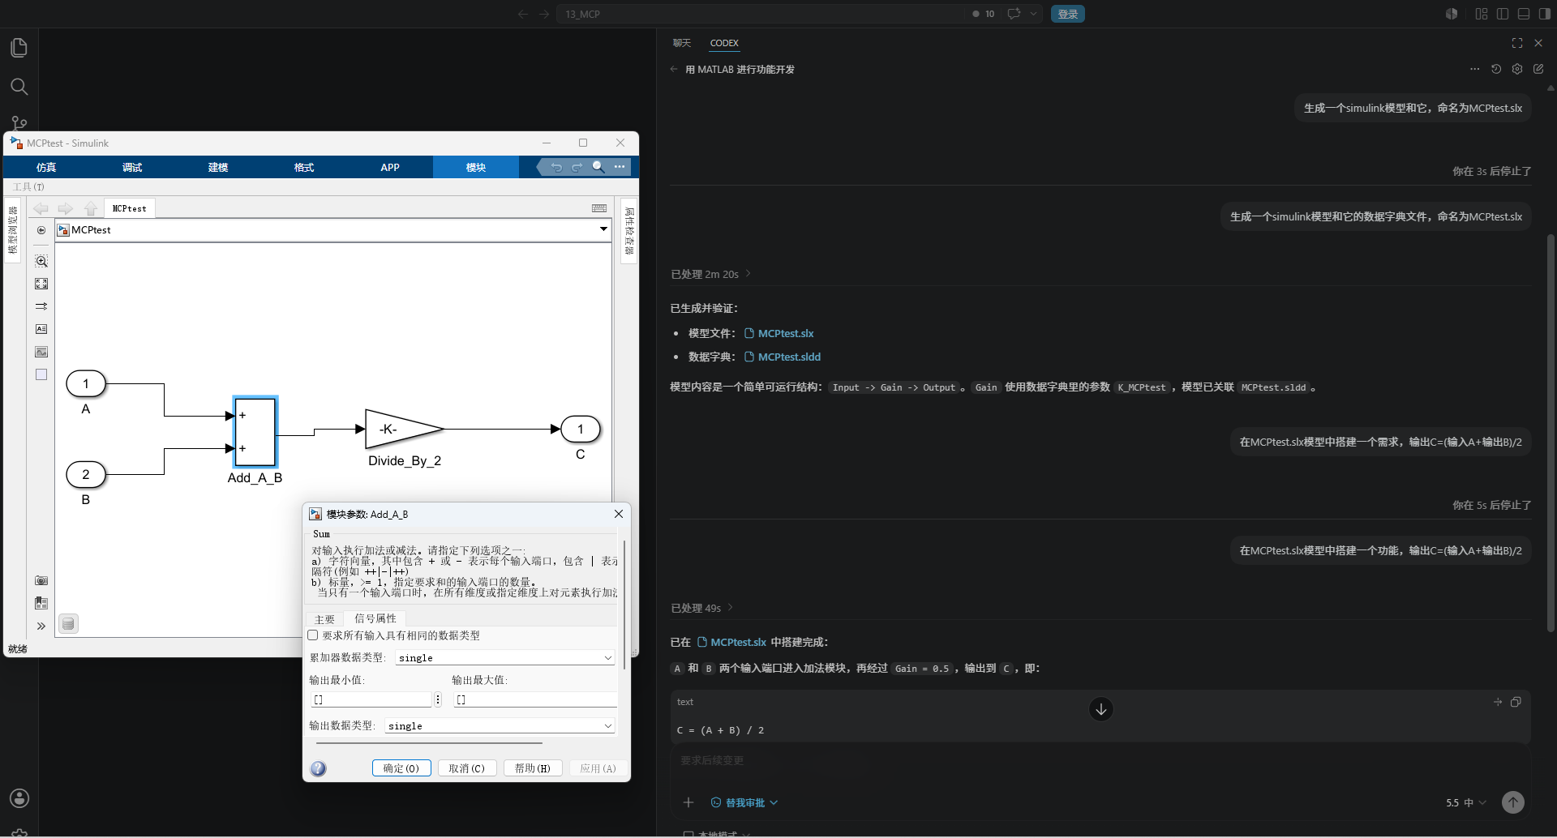Open the chat history clock icon
Screen dimensions: 1557x838
1496,69
